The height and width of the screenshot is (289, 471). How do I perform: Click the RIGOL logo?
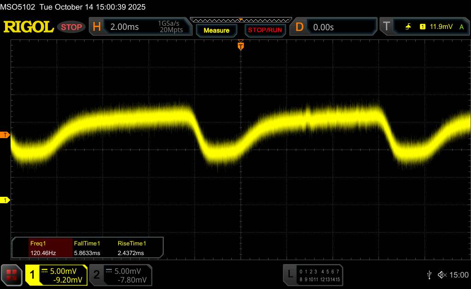[29, 27]
